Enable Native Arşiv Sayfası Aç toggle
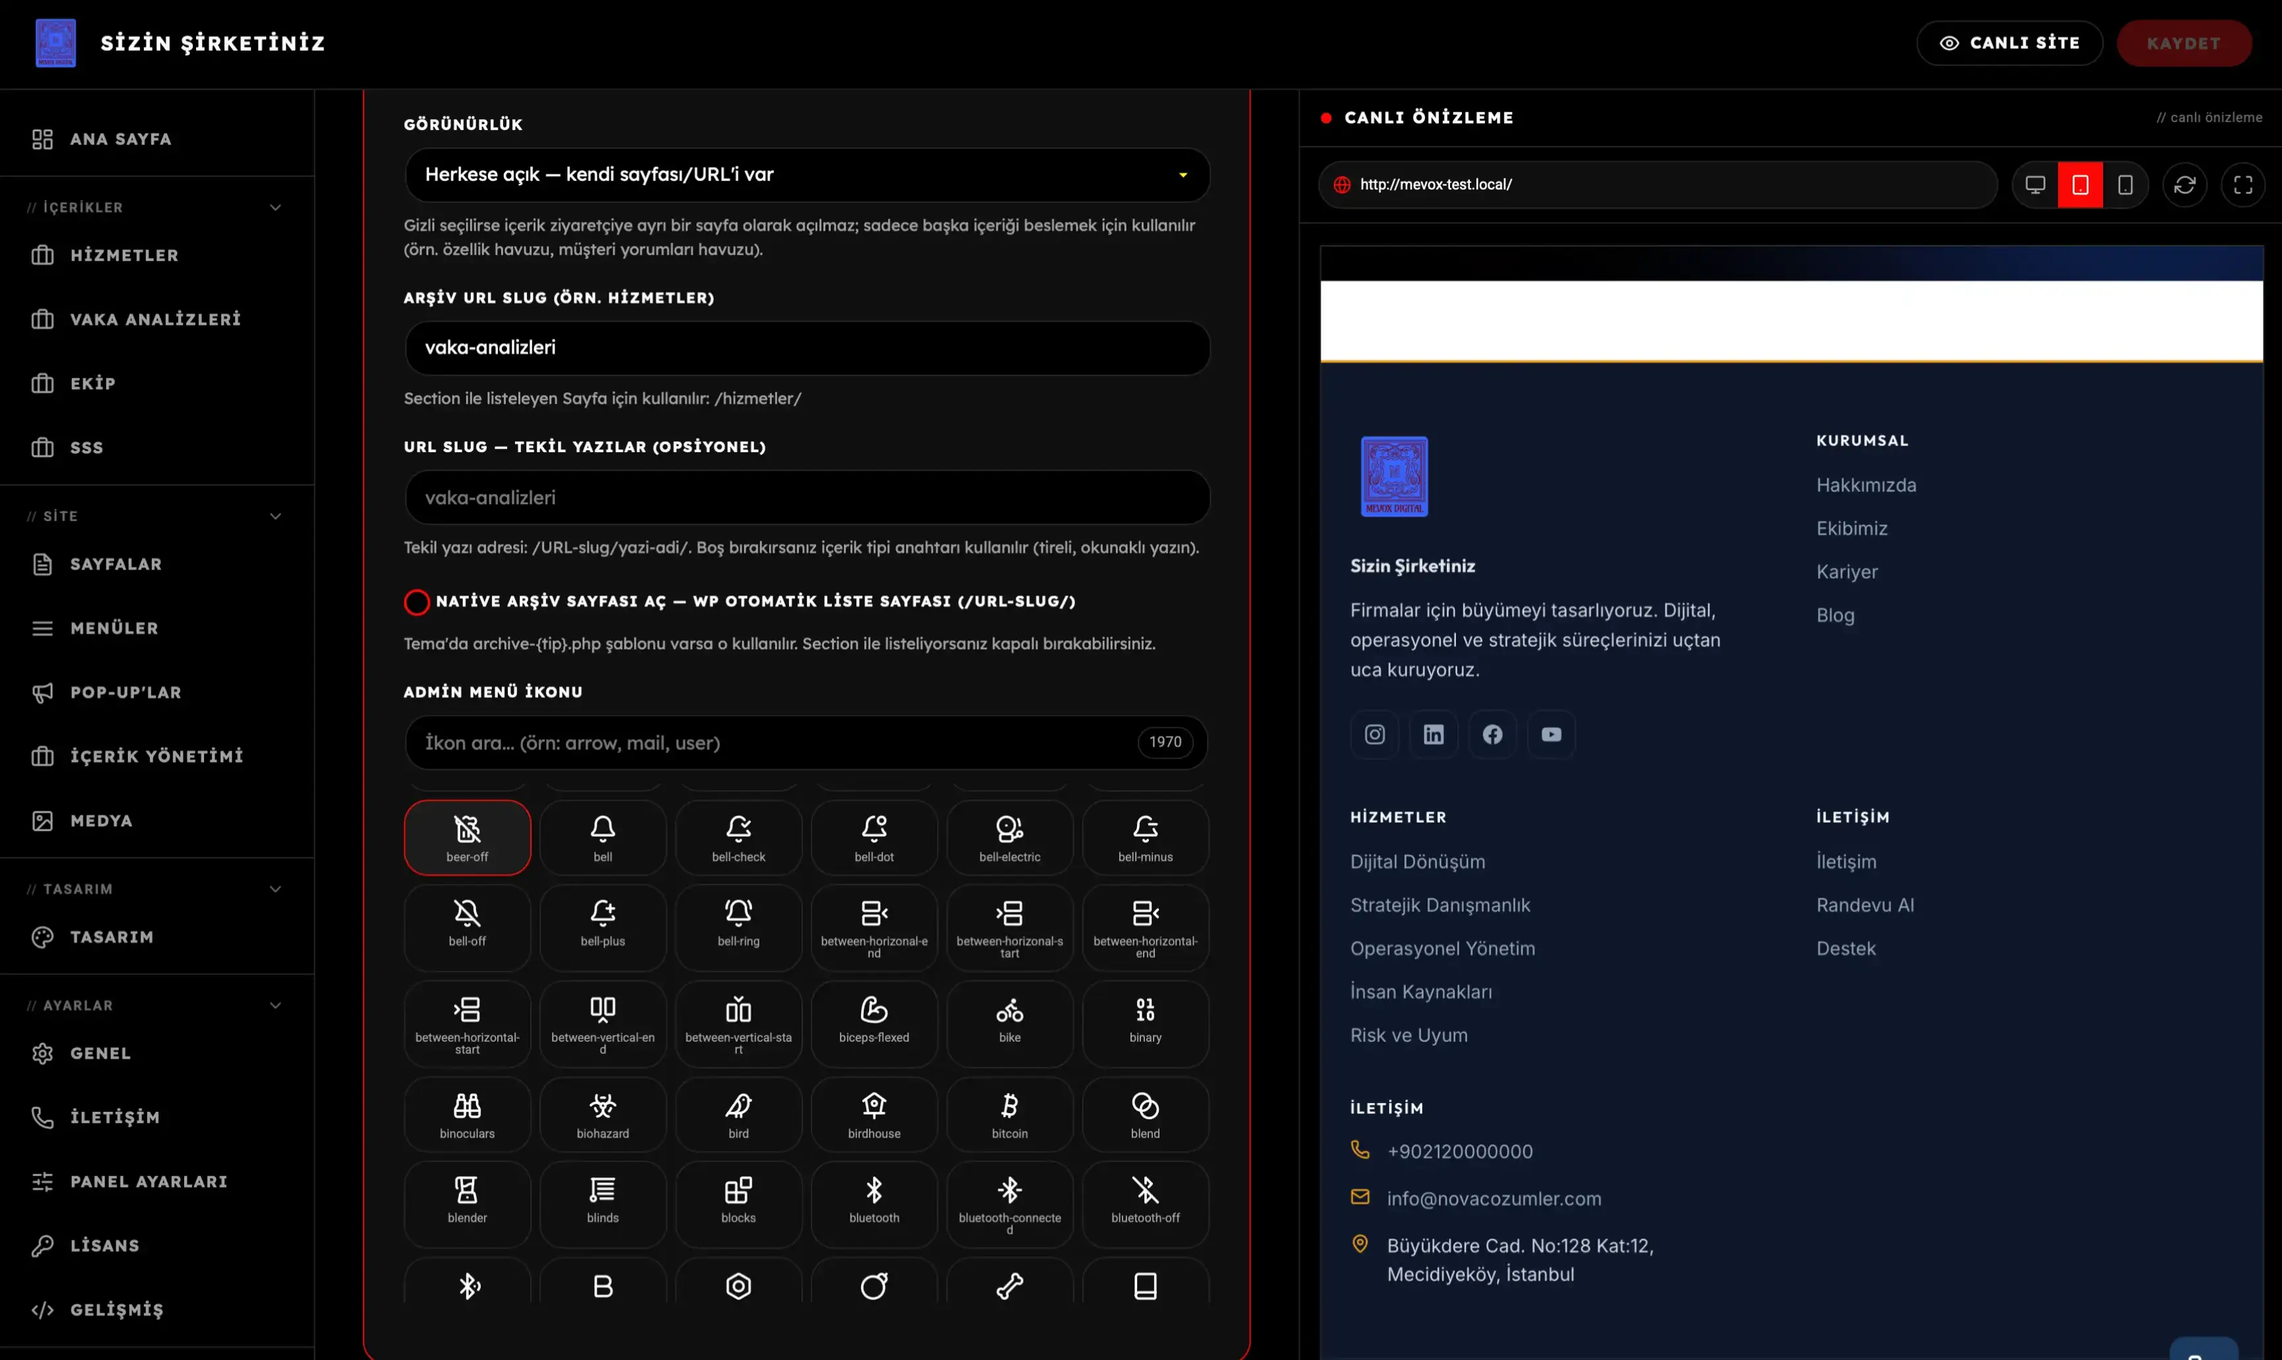2282x1360 pixels. pos(416,602)
